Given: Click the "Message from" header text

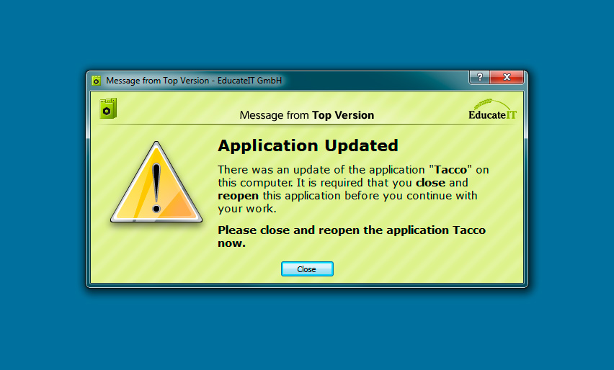Looking at the screenshot, I should pyautogui.click(x=275, y=115).
